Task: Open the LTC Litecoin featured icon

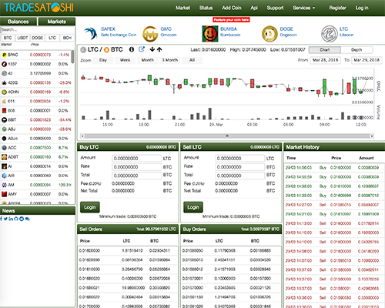Action: [330, 34]
